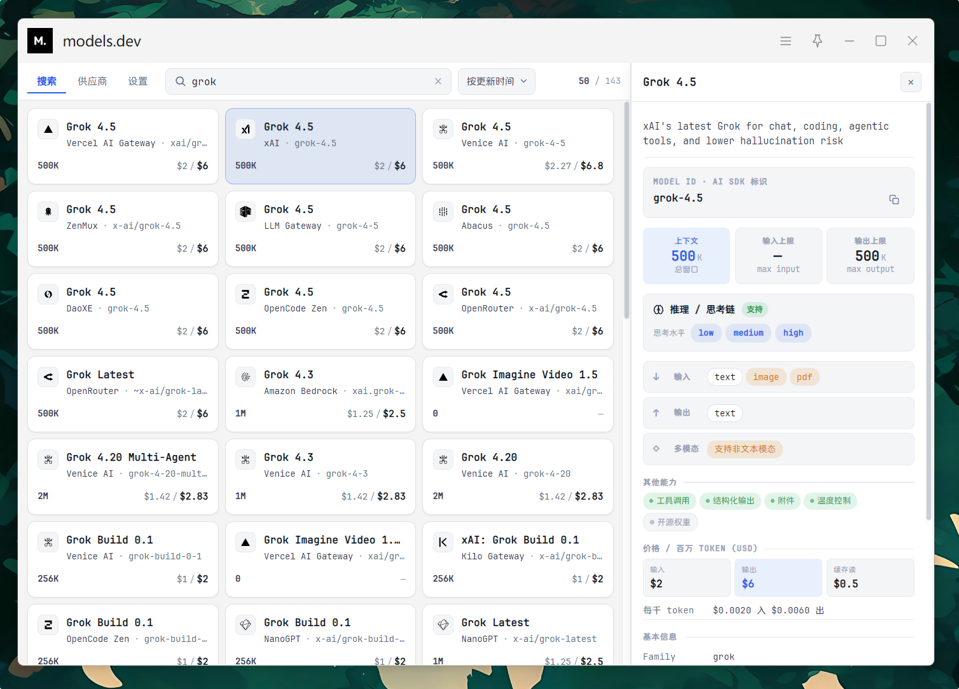Clear the grok search text
Image resolution: width=959 pixels, height=689 pixels.
click(438, 81)
